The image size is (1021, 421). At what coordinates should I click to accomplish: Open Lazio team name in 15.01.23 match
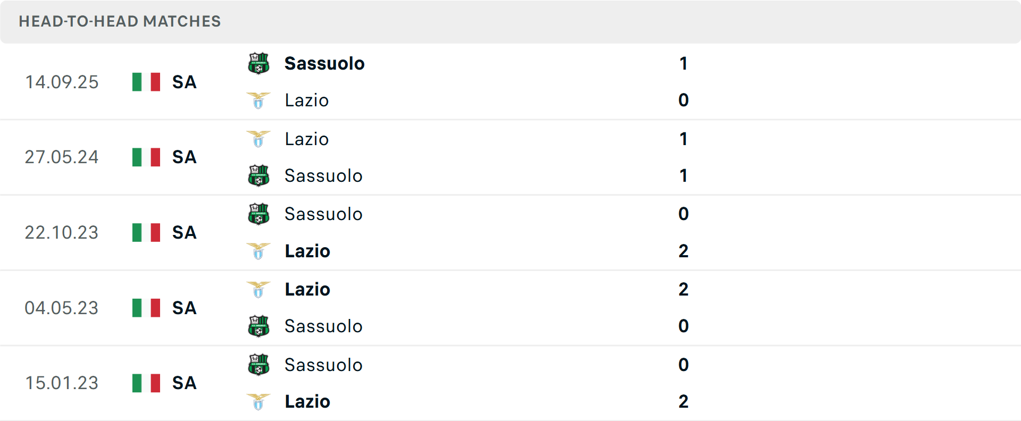(x=307, y=401)
